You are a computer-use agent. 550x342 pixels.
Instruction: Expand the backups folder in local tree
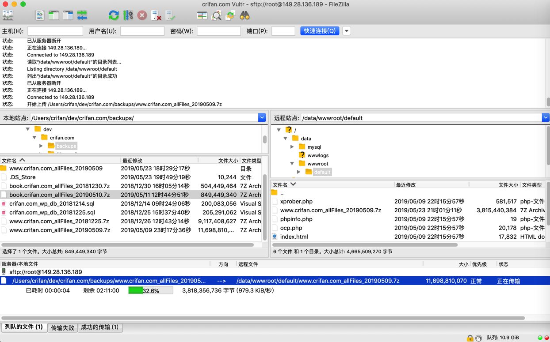(x=41, y=146)
